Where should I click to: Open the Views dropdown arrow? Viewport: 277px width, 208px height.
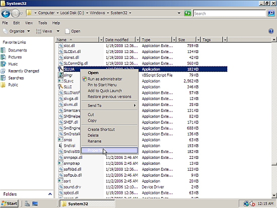58,31
